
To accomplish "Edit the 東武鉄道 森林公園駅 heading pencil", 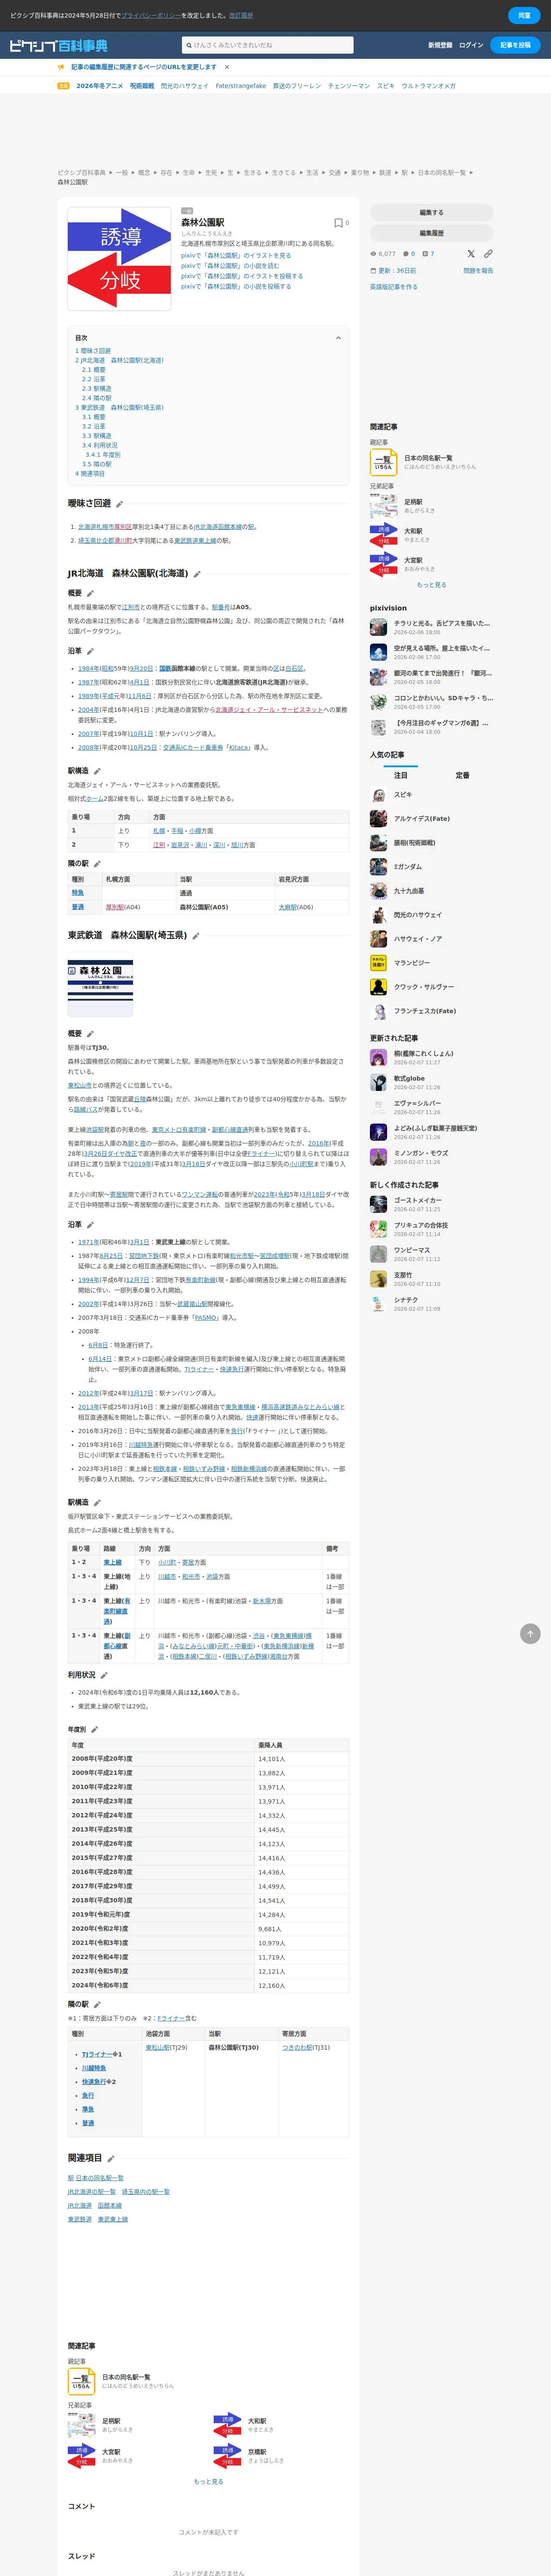I will pyautogui.click(x=196, y=936).
